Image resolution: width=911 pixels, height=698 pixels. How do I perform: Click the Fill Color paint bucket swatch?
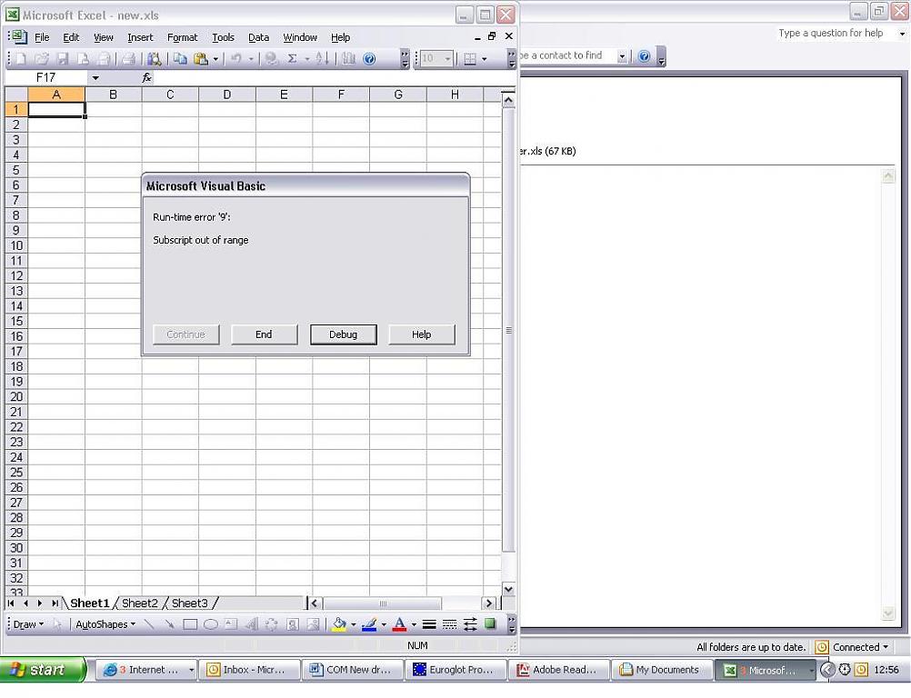coord(339,624)
